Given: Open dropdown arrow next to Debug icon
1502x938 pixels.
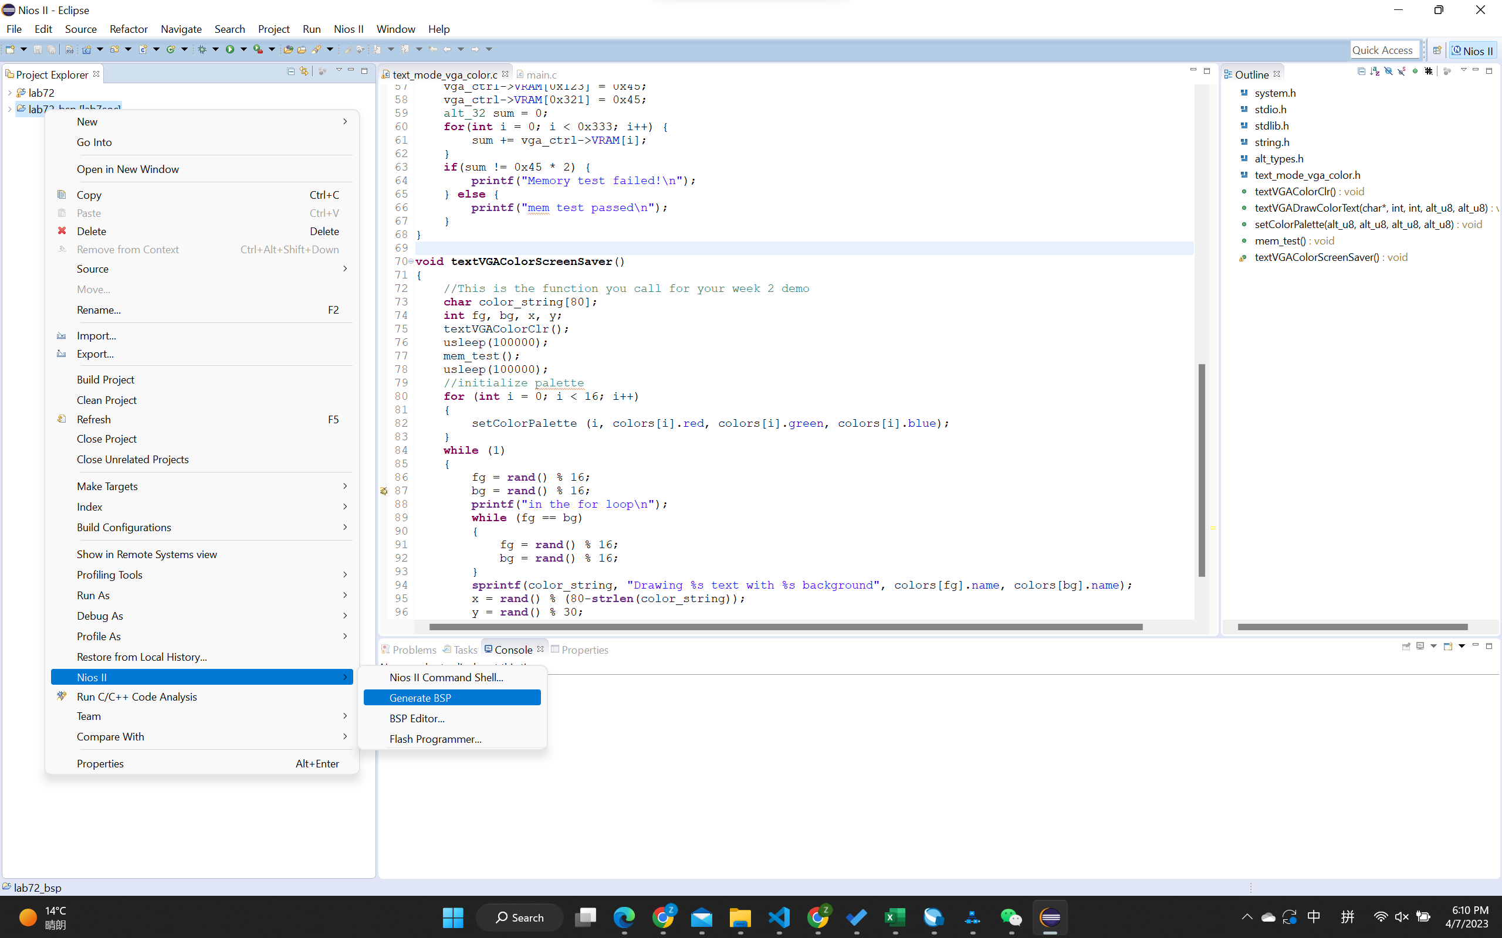Looking at the screenshot, I should pyautogui.click(x=216, y=50).
